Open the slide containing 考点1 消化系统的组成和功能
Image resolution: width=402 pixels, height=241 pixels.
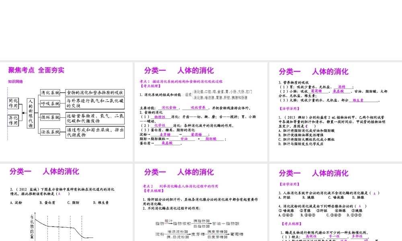click(201, 112)
